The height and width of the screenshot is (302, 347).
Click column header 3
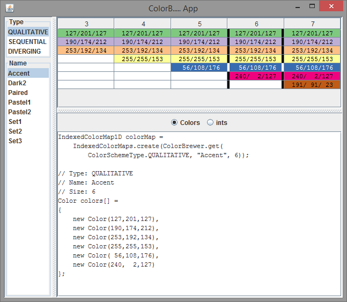pos(86,24)
